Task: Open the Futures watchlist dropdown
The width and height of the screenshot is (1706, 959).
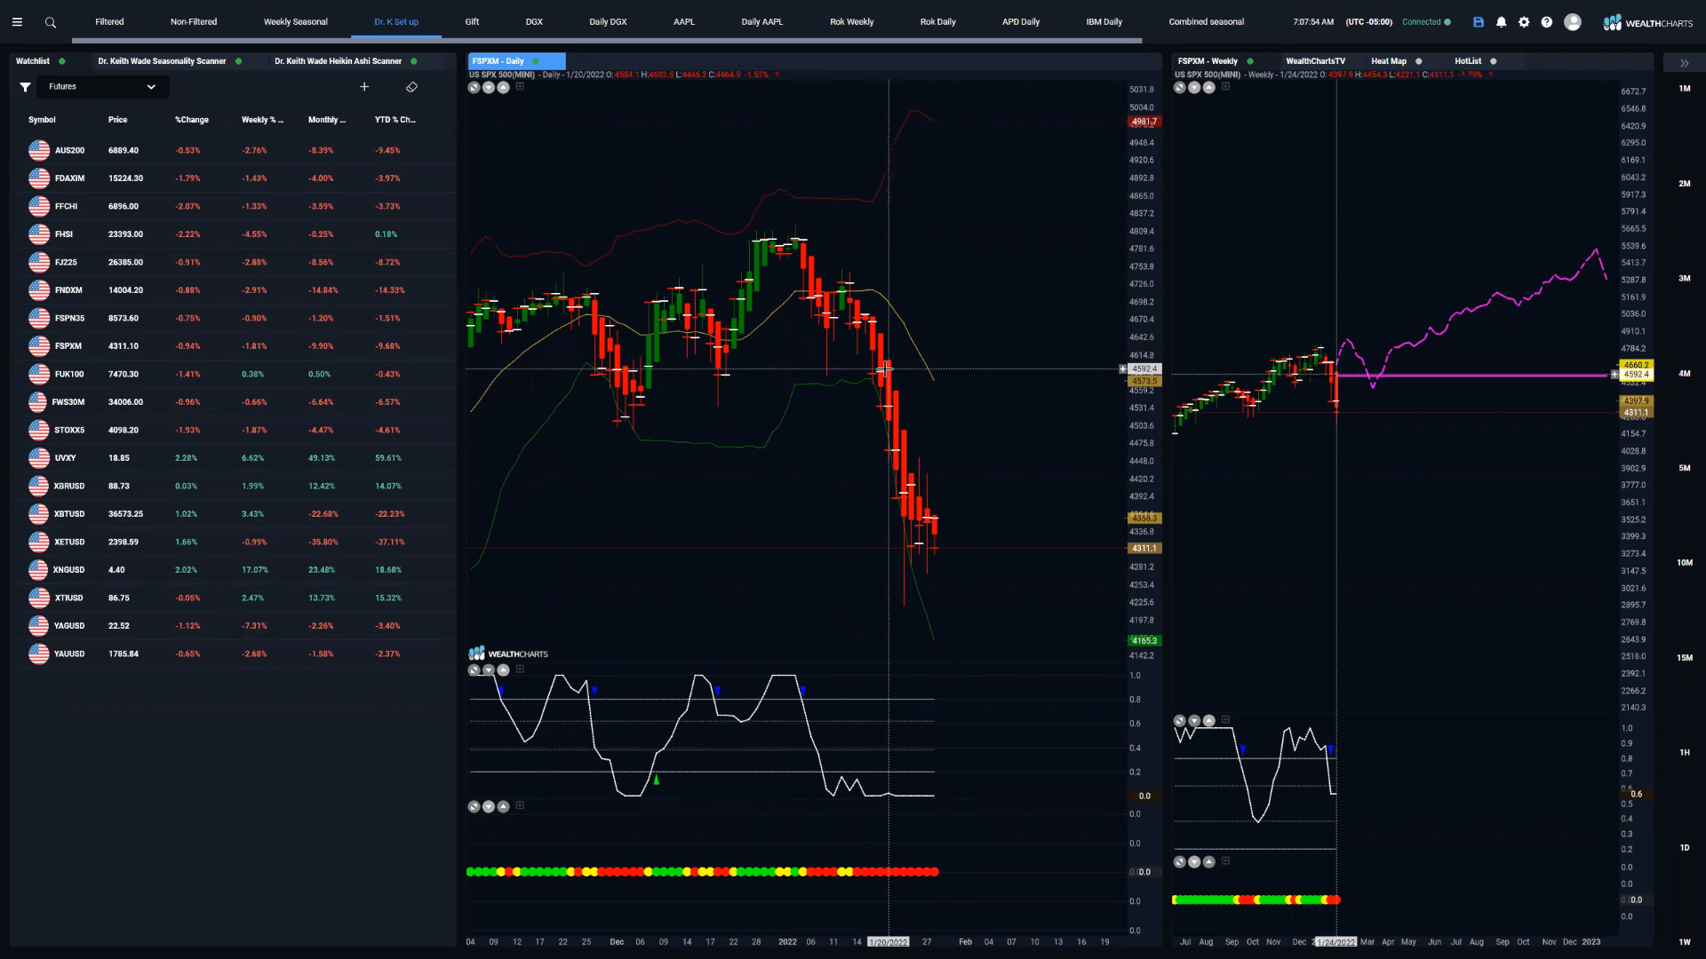Action: click(102, 87)
